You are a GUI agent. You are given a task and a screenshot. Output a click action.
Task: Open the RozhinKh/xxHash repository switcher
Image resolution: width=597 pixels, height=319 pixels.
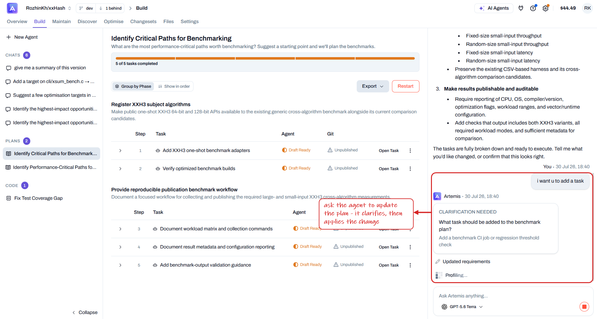tap(48, 8)
